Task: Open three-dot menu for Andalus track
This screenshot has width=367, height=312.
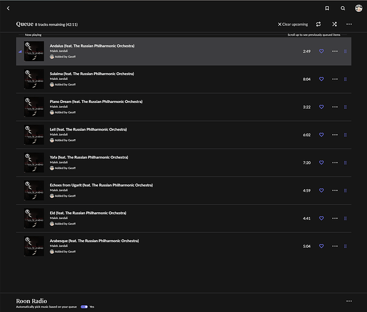Action: 335,51
